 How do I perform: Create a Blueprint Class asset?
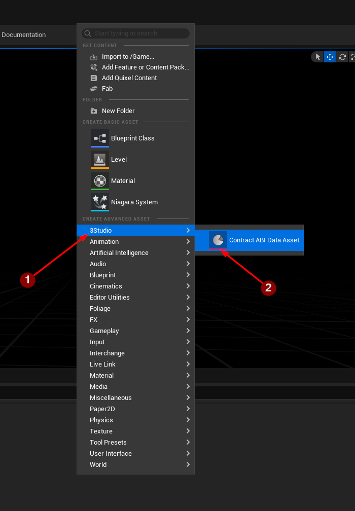click(x=135, y=138)
